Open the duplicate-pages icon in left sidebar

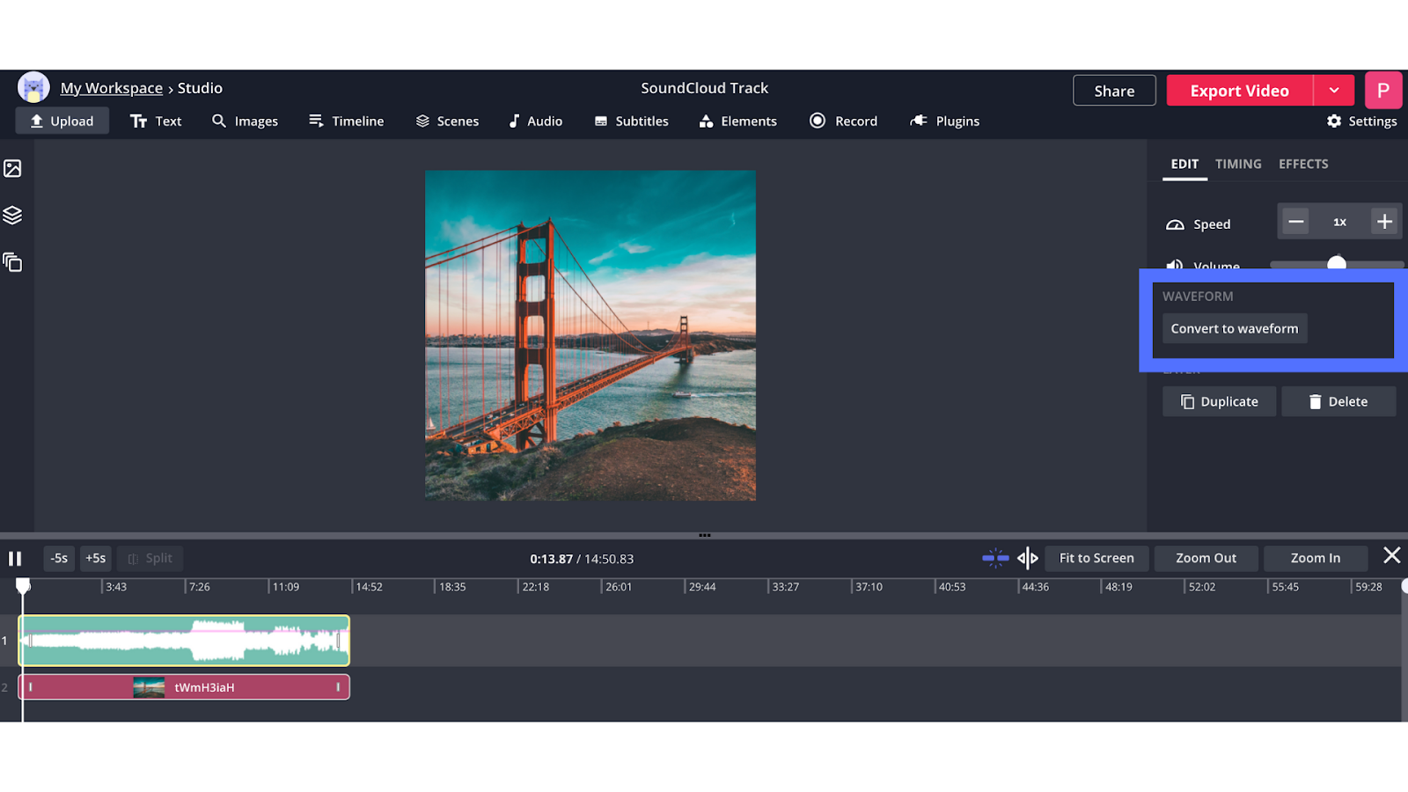12,262
